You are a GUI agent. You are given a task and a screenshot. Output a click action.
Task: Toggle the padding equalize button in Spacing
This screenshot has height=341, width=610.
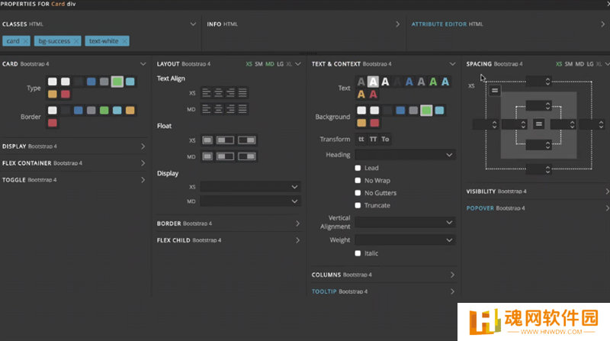click(539, 124)
